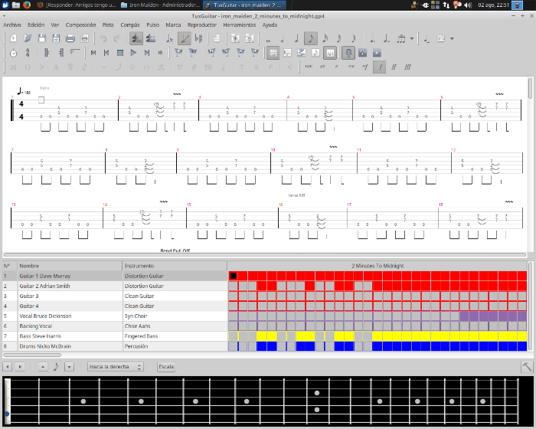Open a tablature file with the folder icon
The image size is (536, 429).
[x=28, y=38]
